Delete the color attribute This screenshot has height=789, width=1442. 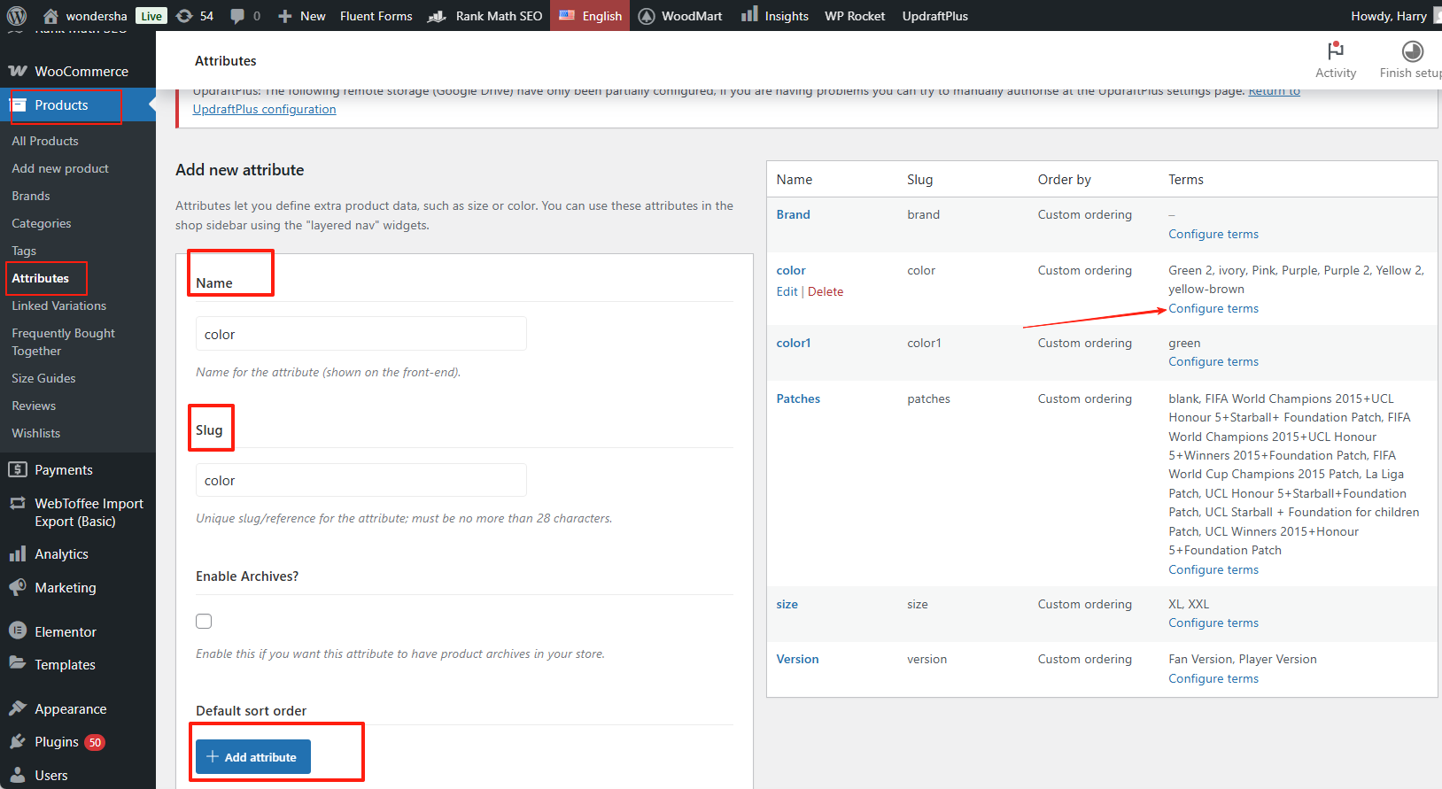(825, 291)
